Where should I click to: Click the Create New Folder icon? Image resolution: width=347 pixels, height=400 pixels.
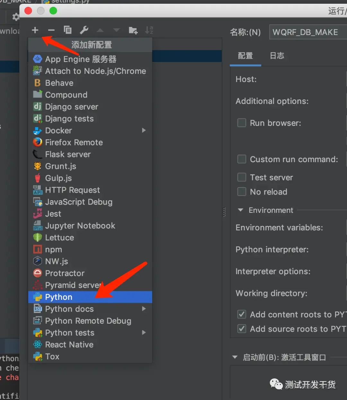coord(133,30)
